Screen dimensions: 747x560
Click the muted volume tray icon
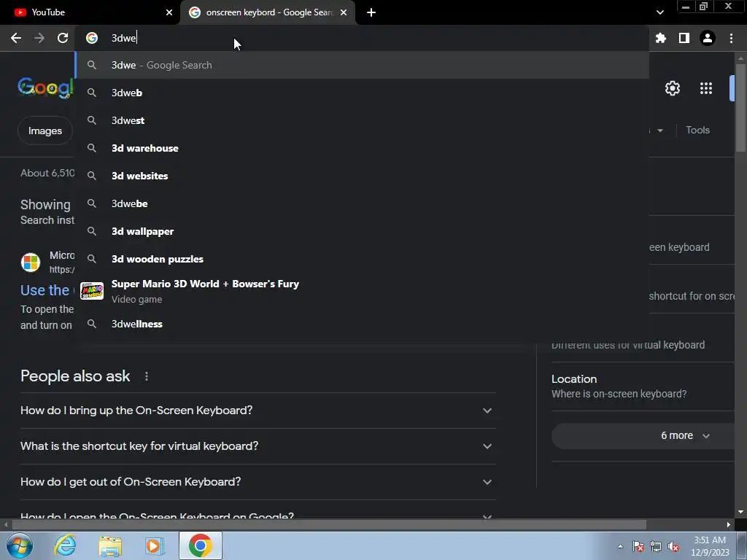673,547
